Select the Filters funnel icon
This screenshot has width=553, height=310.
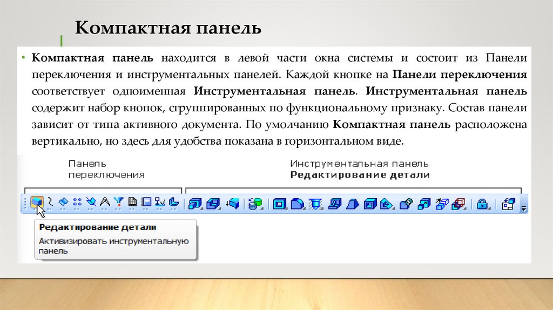[x=118, y=202]
